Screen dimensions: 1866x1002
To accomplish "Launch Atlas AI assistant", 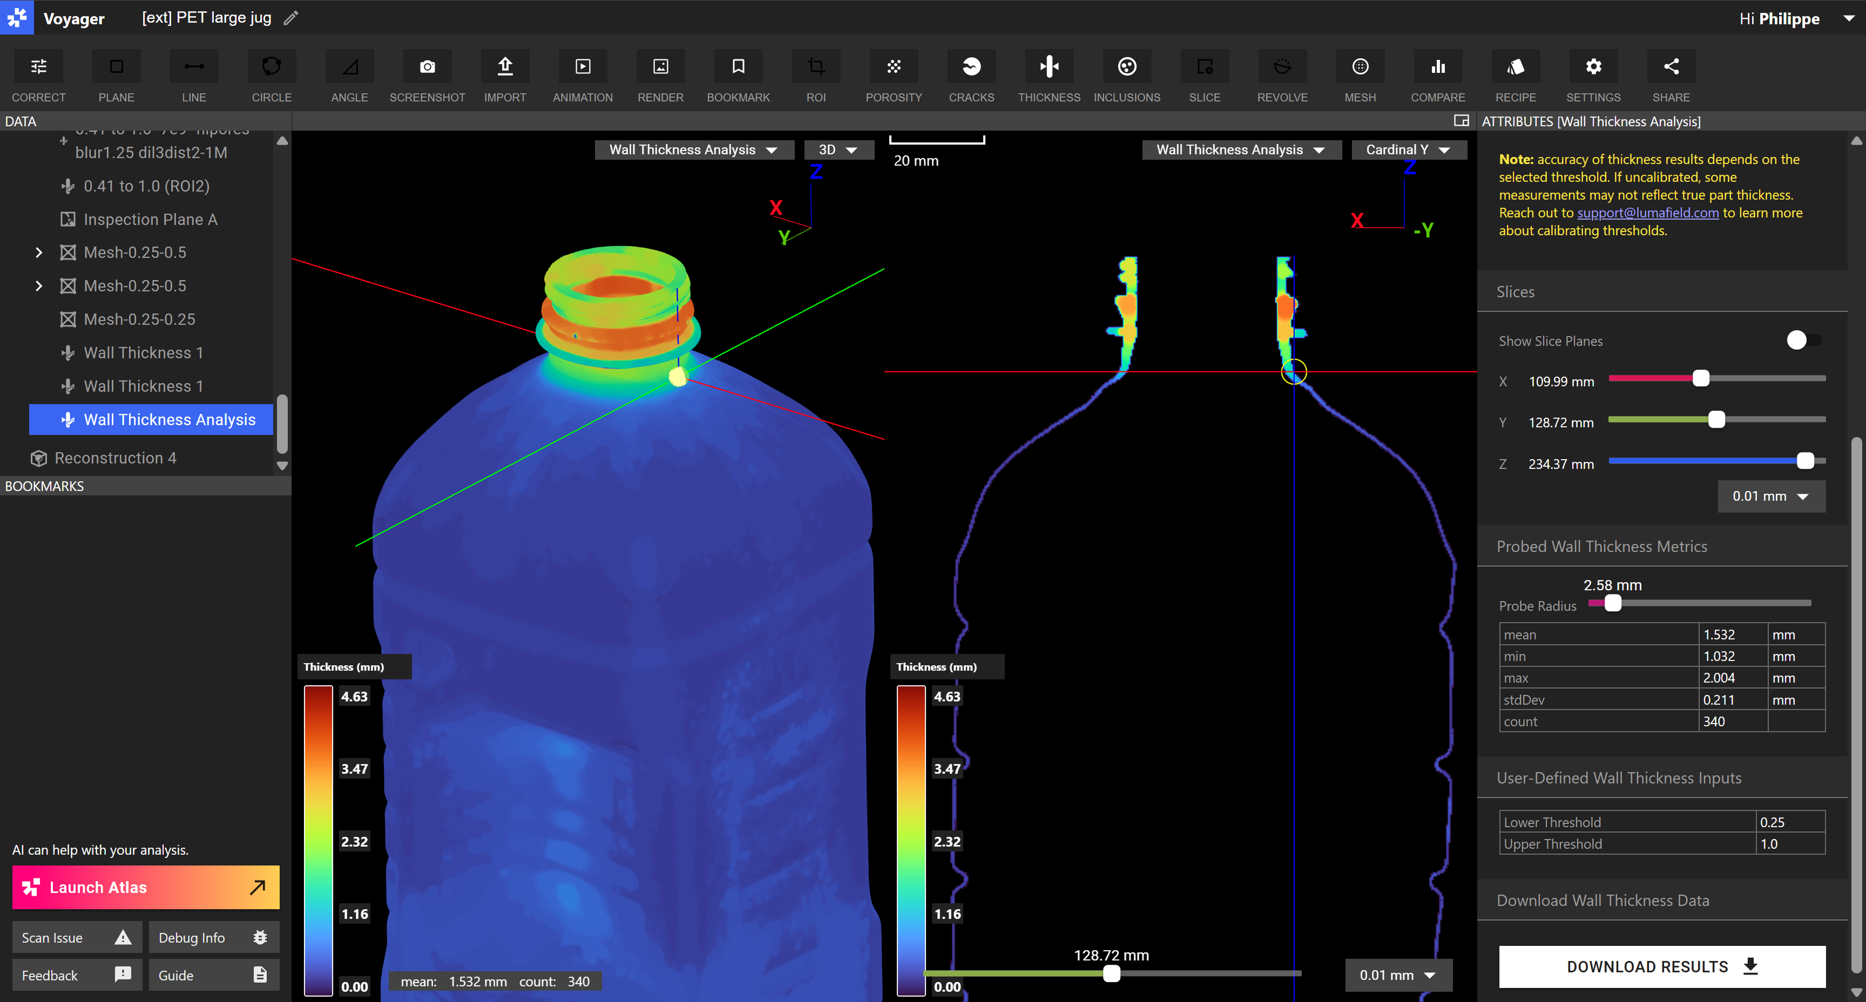I will click(x=146, y=887).
